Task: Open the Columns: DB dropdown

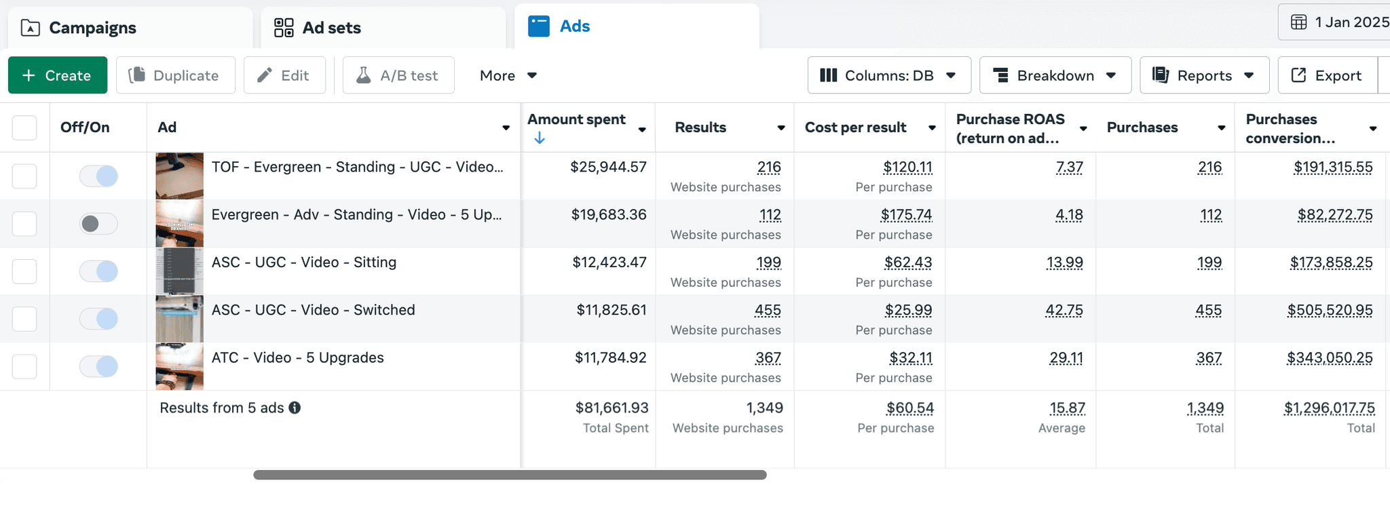Action: coord(889,75)
